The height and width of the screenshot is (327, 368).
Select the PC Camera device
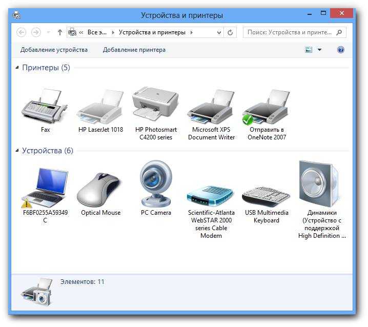[156, 184]
